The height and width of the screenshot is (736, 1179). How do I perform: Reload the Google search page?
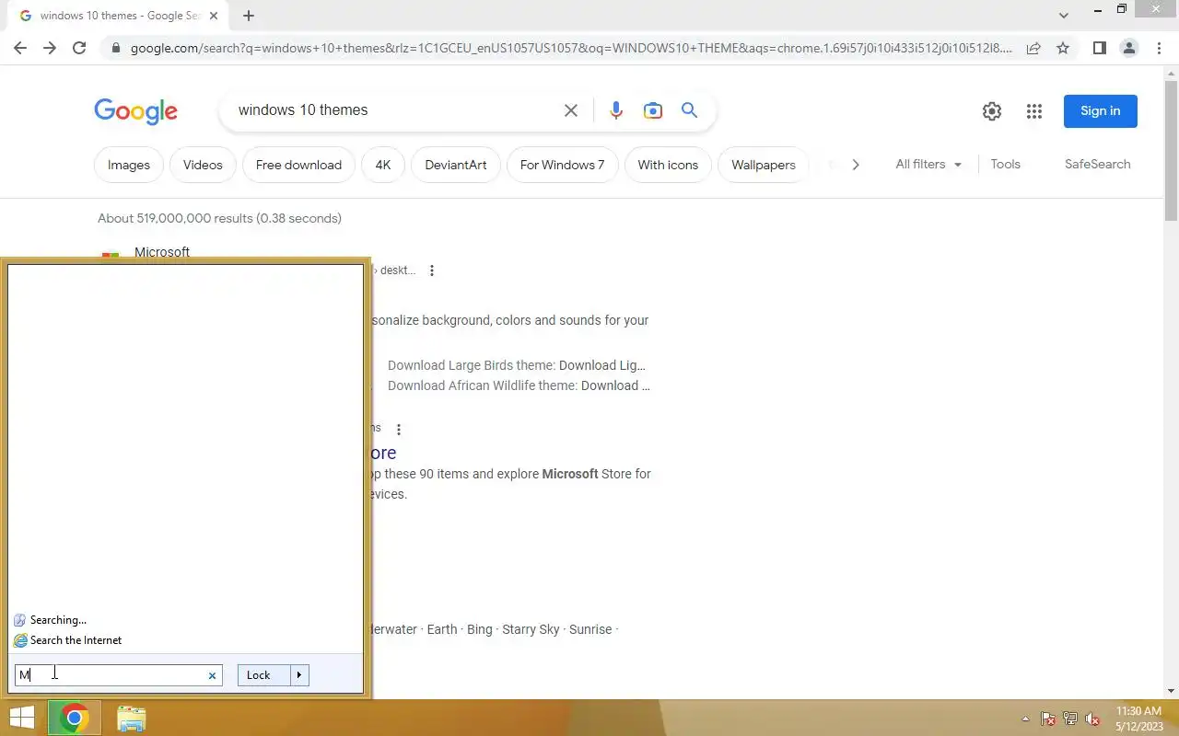click(x=79, y=48)
